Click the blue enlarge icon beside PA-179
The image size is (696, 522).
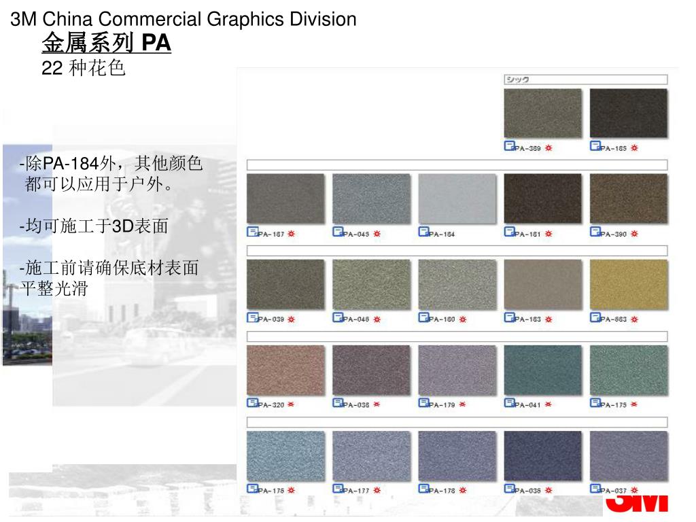click(423, 402)
